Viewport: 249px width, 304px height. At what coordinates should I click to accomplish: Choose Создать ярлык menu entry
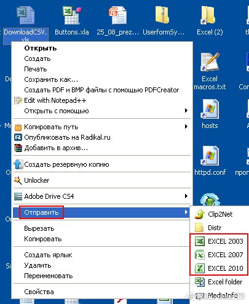tap(101, 255)
